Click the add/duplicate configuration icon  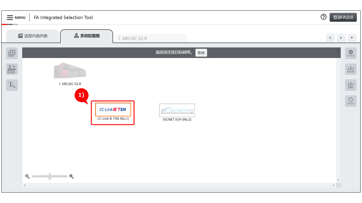point(12,53)
